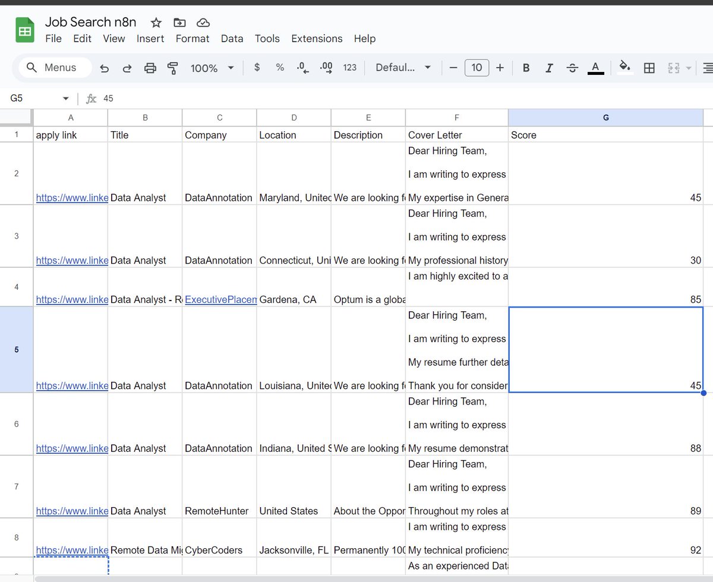Open the Default font dropdown

(403, 68)
